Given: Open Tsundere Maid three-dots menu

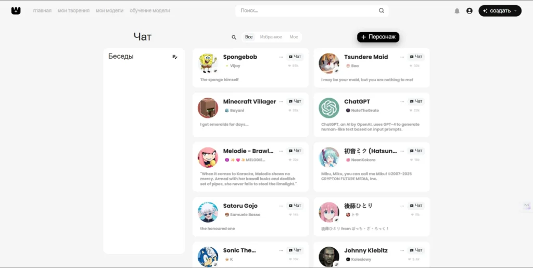Looking at the screenshot, I should [402, 57].
